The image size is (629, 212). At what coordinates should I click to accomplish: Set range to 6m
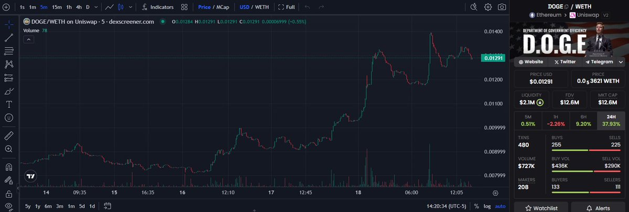tap(48, 206)
